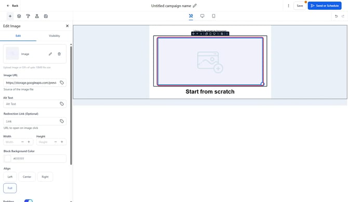Click the tag icon in Redirection Link field
Image resolution: width=348 pixels, height=202 pixels.
pyautogui.click(x=62, y=121)
